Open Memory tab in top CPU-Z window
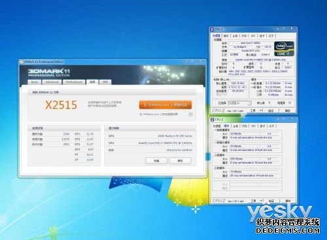The image size is (327, 240). tap(244, 36)
